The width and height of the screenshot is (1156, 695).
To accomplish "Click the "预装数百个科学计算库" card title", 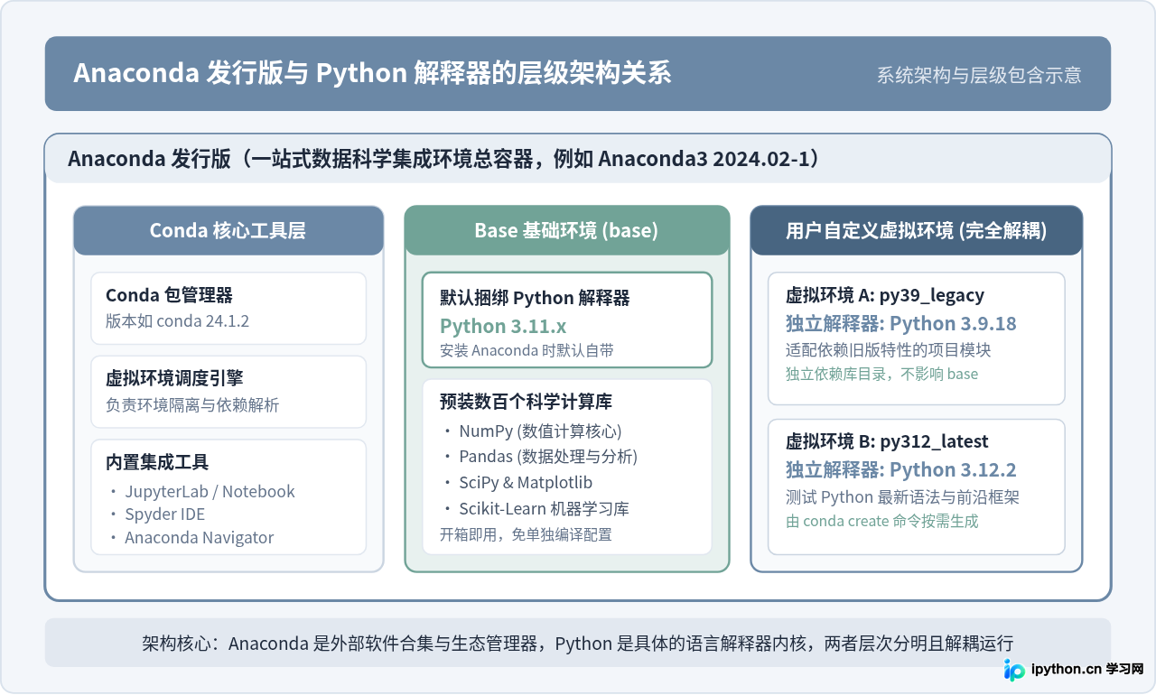I will pos(527,402).
